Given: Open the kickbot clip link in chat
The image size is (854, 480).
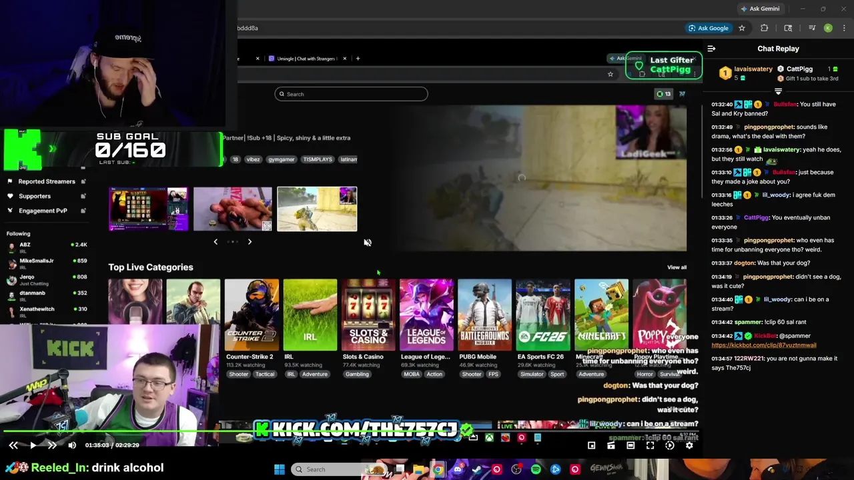Looking at the screenshot, I should 763,345.
